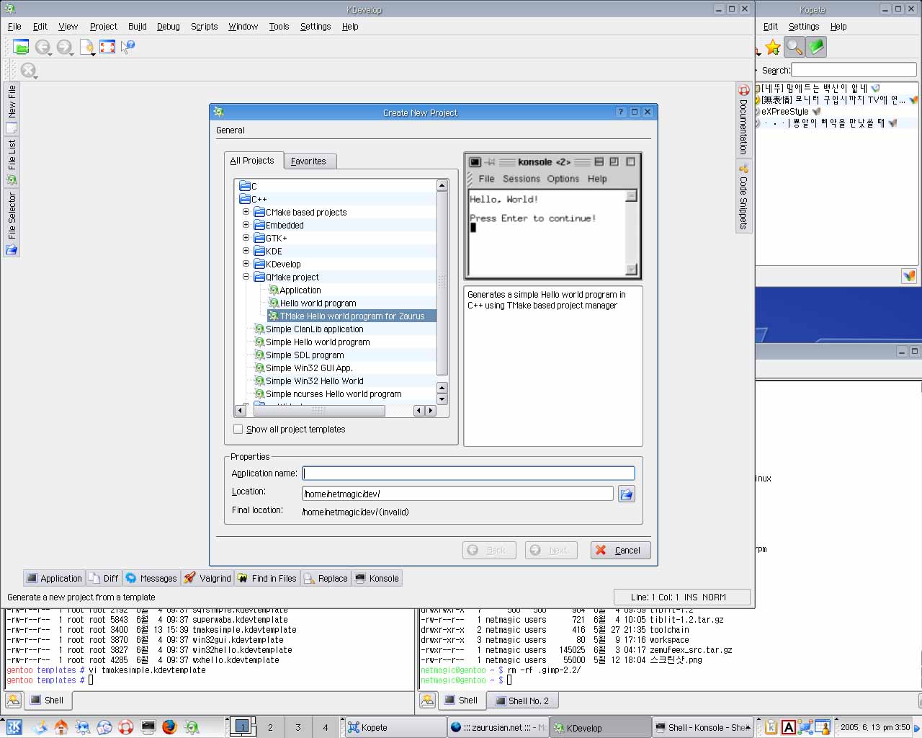The image size is (922, 738).
Task: Switch to the Favorites tab
Action: (x=308, y=161)
